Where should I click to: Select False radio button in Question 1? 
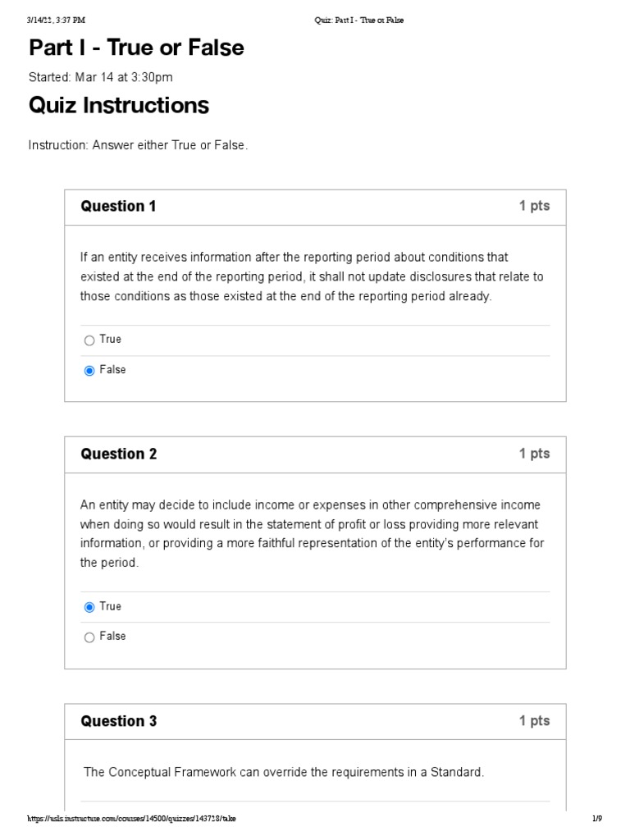(x=89, y=371)
